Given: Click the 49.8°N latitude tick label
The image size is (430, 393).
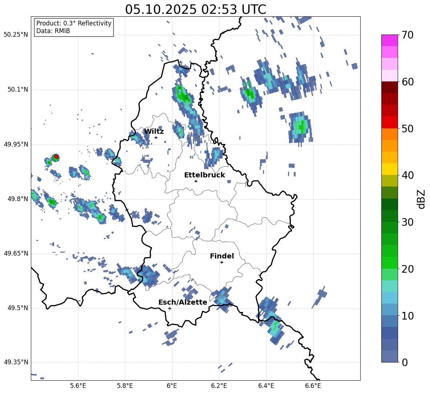Looking at the screenshot, I should tap(18, 199).
